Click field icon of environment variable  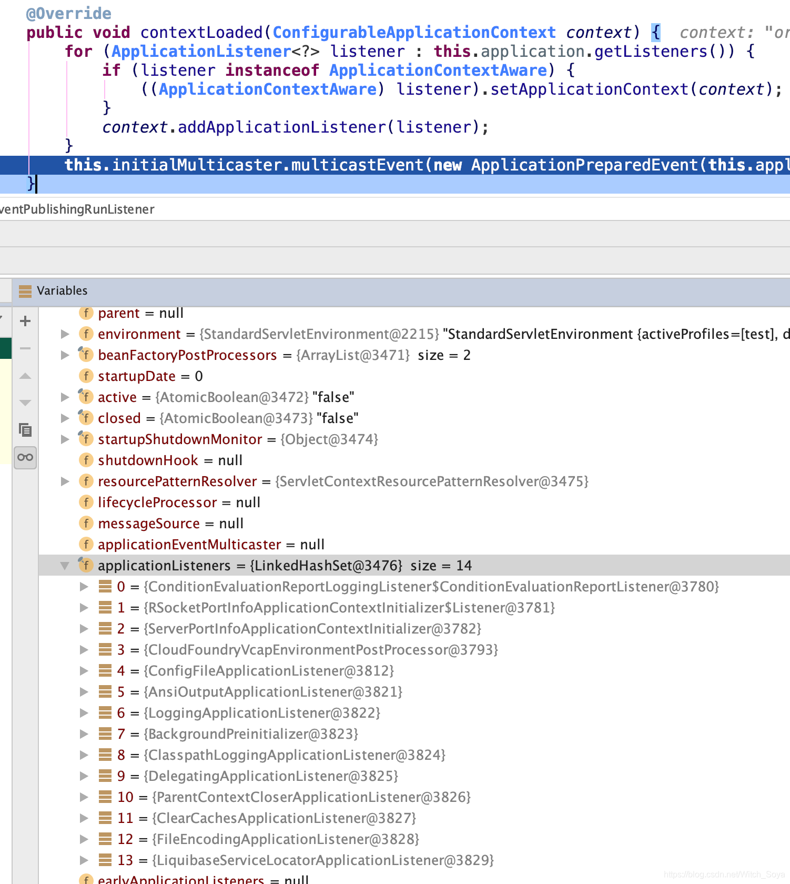tap(86, 334)
